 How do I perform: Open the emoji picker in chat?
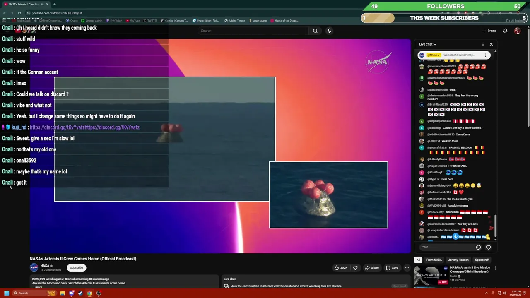(x=478, y=247)
